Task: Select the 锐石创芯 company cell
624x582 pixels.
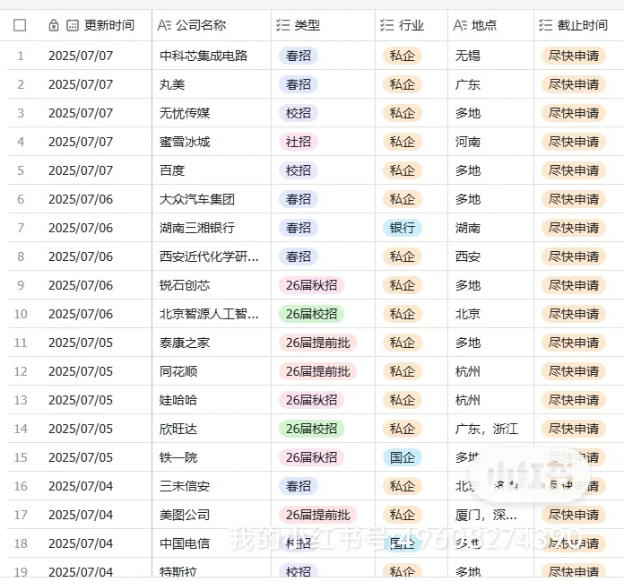Action: coord(212,284)
